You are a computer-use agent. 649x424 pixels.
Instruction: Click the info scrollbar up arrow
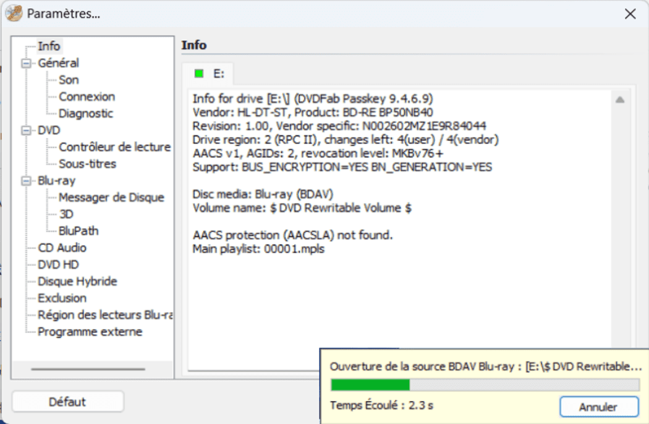pos(619,99)
